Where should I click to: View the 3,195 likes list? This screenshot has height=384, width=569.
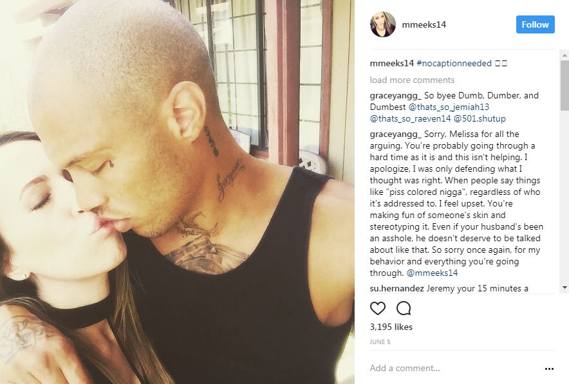391,327
